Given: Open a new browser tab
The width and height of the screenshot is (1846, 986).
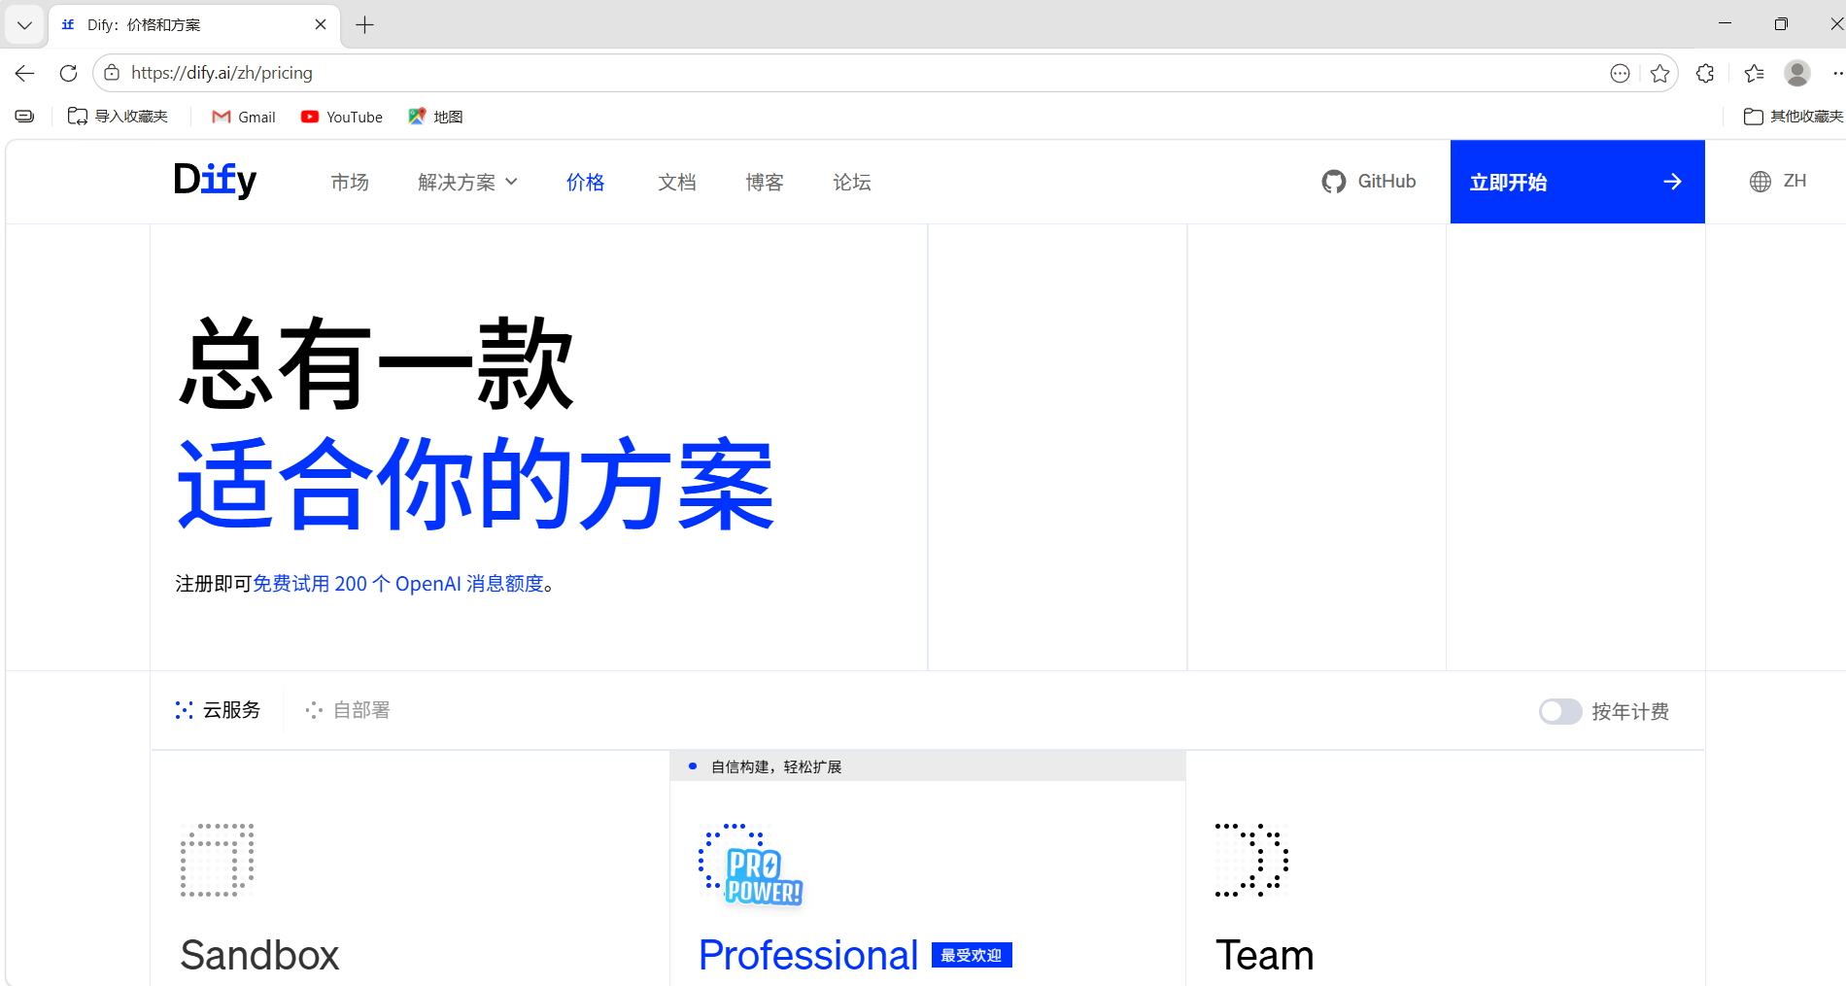Looking at the screenshot, I should click(364, 25).
